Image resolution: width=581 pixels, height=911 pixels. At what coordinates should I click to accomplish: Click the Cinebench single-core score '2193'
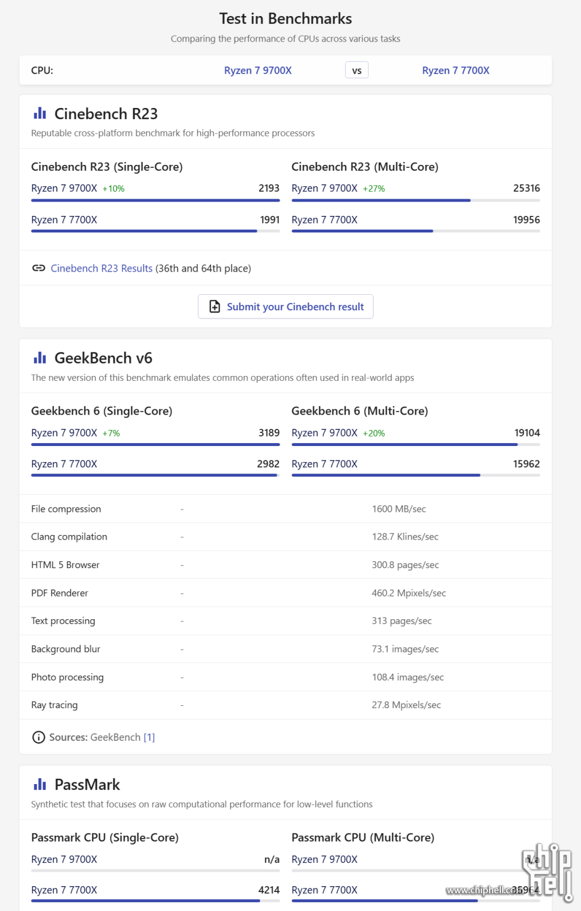point(269,188)
